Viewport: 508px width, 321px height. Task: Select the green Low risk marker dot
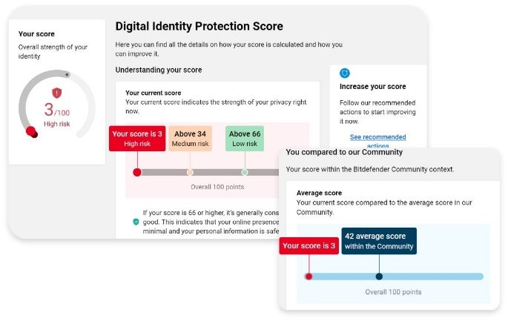pyautogui.click(x=245, y=172)
